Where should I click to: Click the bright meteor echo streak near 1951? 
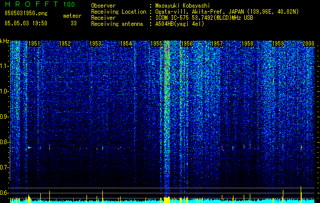coord(30,148)
